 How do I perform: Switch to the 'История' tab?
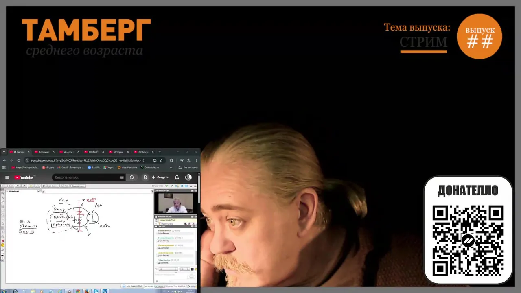pyautogui.click(x=118, y=152)
